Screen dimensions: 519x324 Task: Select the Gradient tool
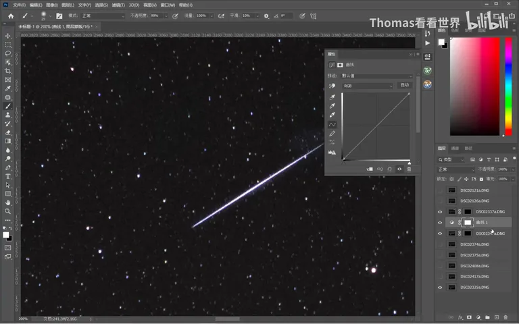8,141
